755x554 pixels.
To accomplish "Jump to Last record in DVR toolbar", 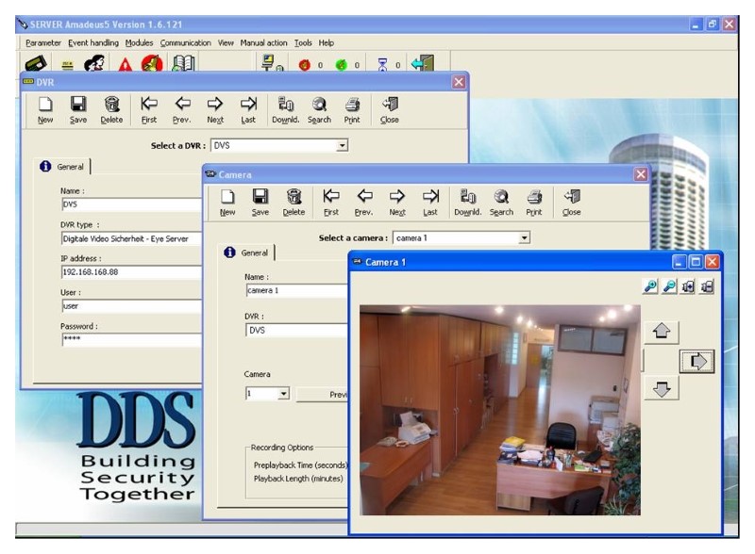I will click(248, 109).
